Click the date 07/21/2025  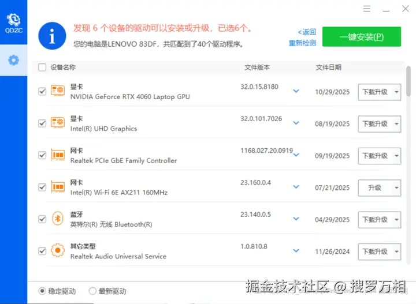click(332, 188)
